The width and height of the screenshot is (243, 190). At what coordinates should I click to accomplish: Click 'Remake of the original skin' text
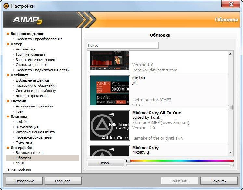click(157, 138)
